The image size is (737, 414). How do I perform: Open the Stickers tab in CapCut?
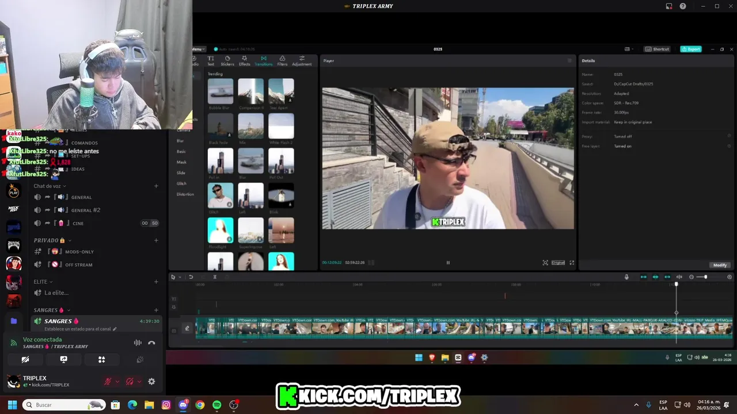(x=227, y=60)
